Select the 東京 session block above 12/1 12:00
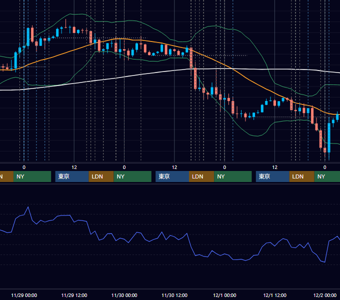 point(272,176)
